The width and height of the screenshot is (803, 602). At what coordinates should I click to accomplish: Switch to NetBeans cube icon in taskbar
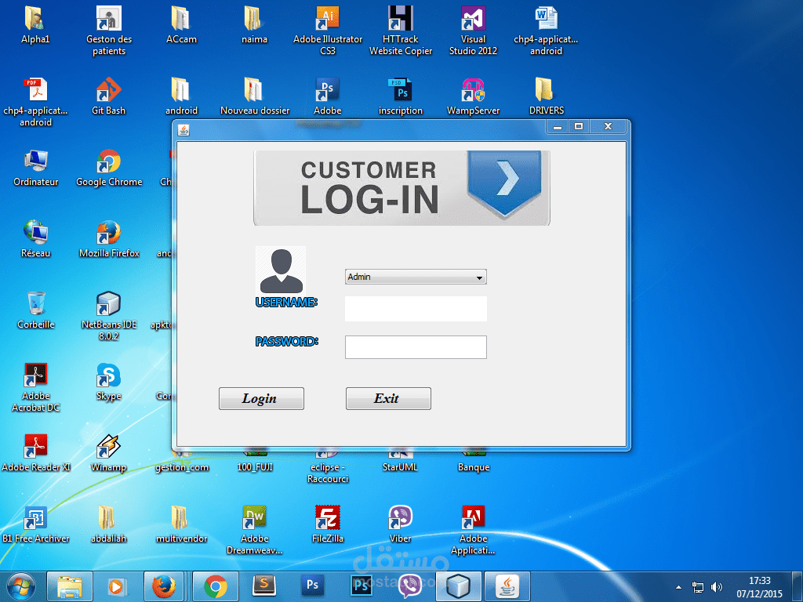(x=458, y=586)
